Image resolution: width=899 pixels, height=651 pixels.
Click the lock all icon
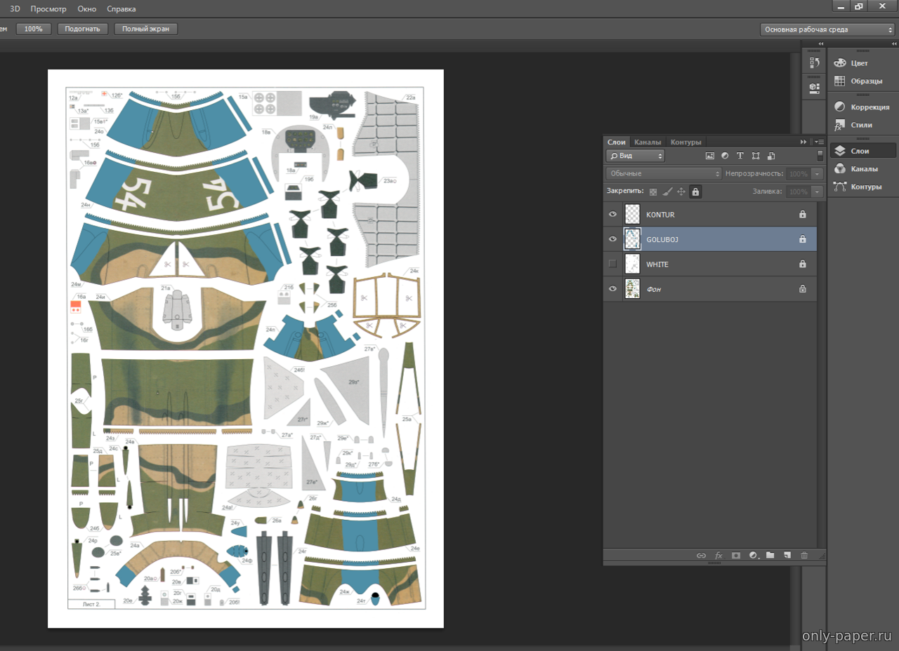695,192
